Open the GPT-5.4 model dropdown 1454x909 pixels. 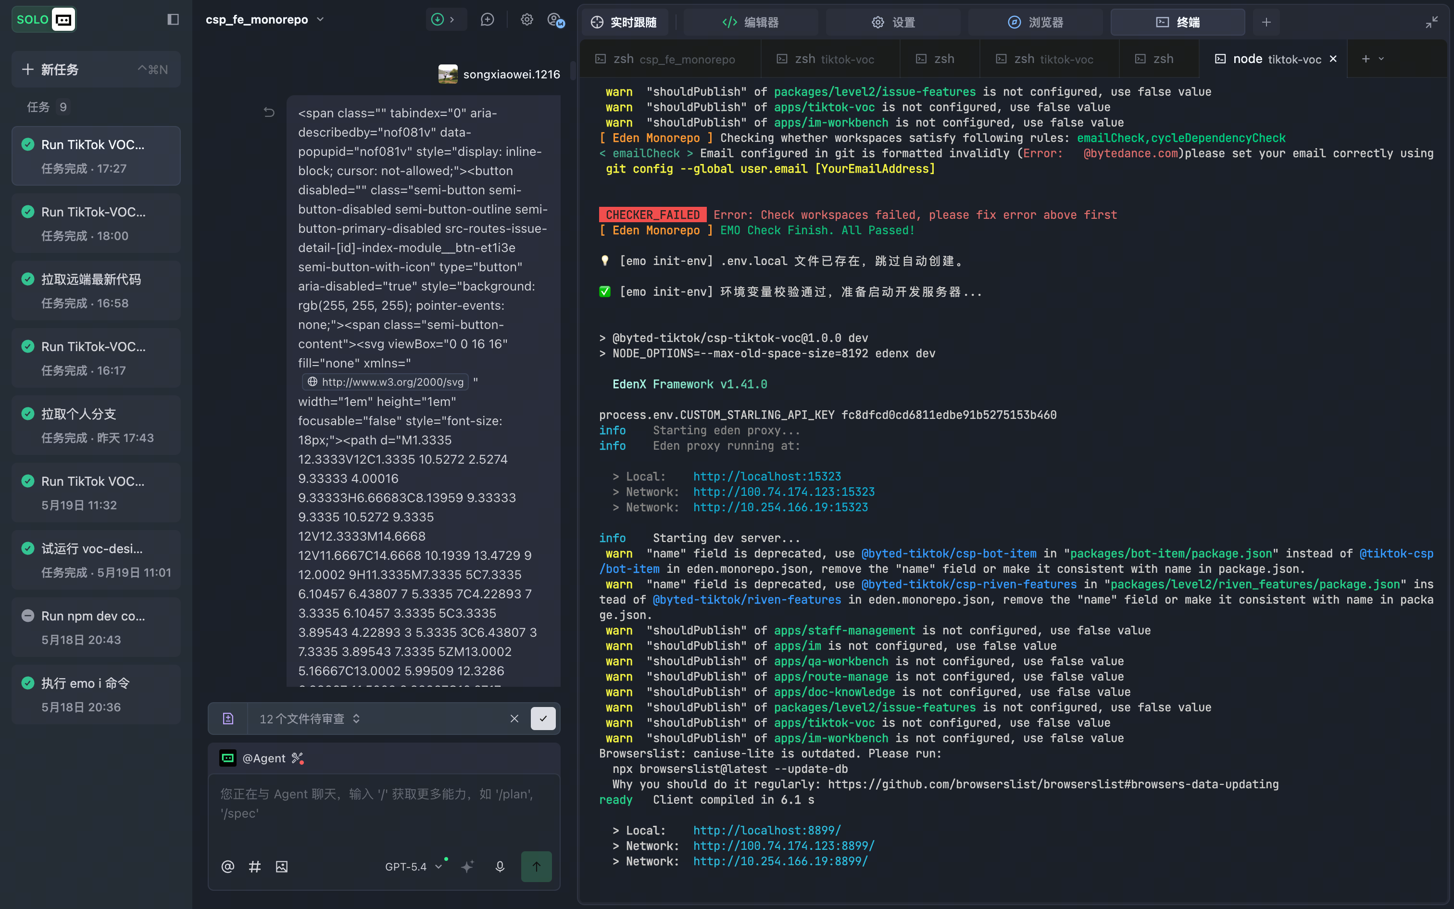click(414, 866)
